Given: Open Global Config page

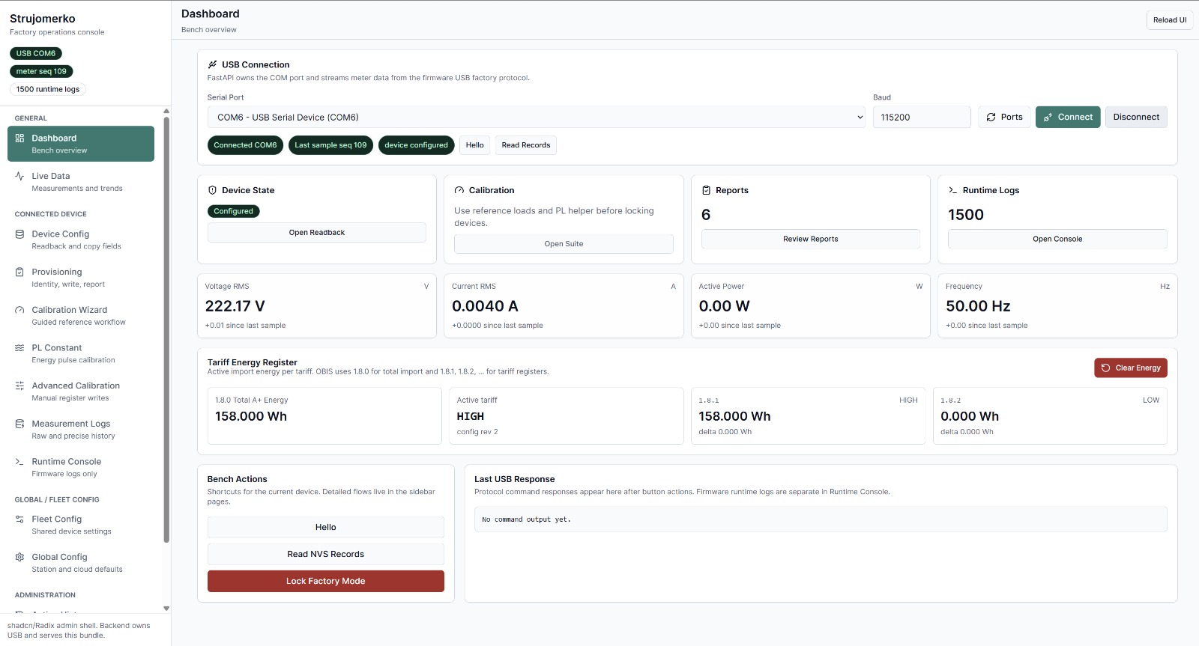Looking at the screenshot, I should click(x=81, y=562).
